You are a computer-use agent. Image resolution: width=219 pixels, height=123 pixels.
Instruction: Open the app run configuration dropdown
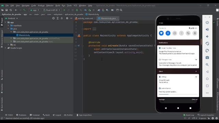(x=35, y=10)
